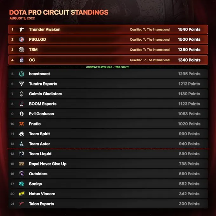Screen dimensions: 216x216
Task: Click the Current Threshold 1296 Points label
Action: (108, 67)
